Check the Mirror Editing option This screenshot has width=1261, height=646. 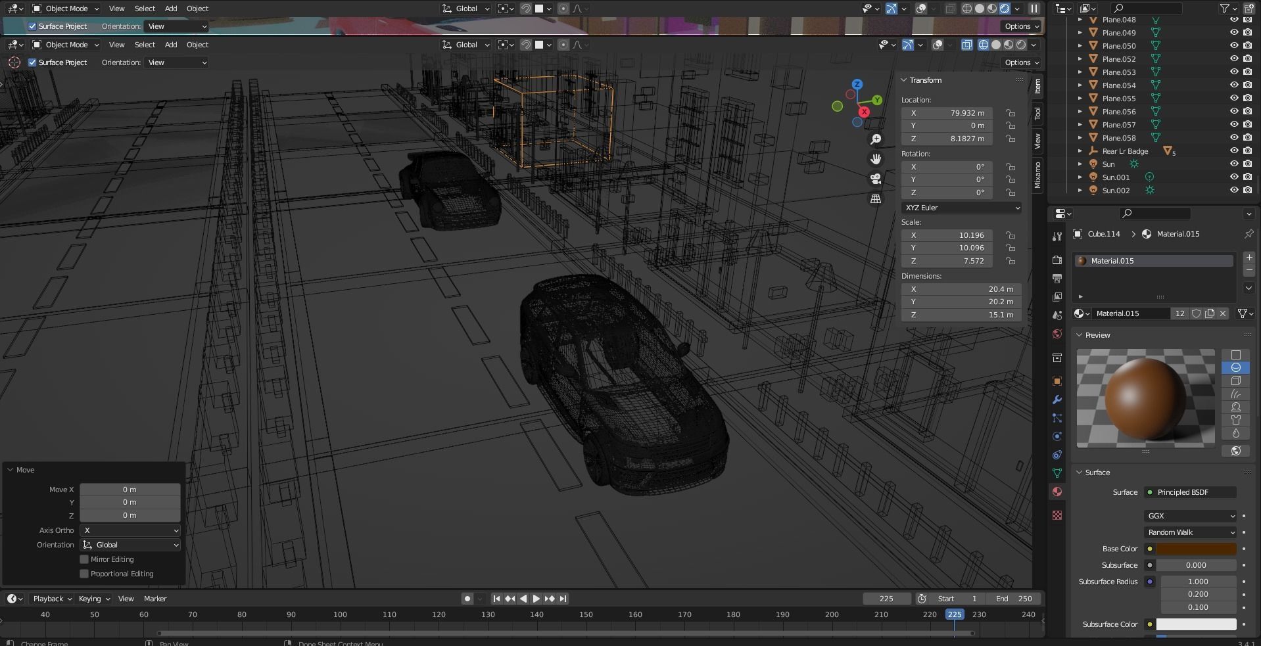click(x=84, y=559)
